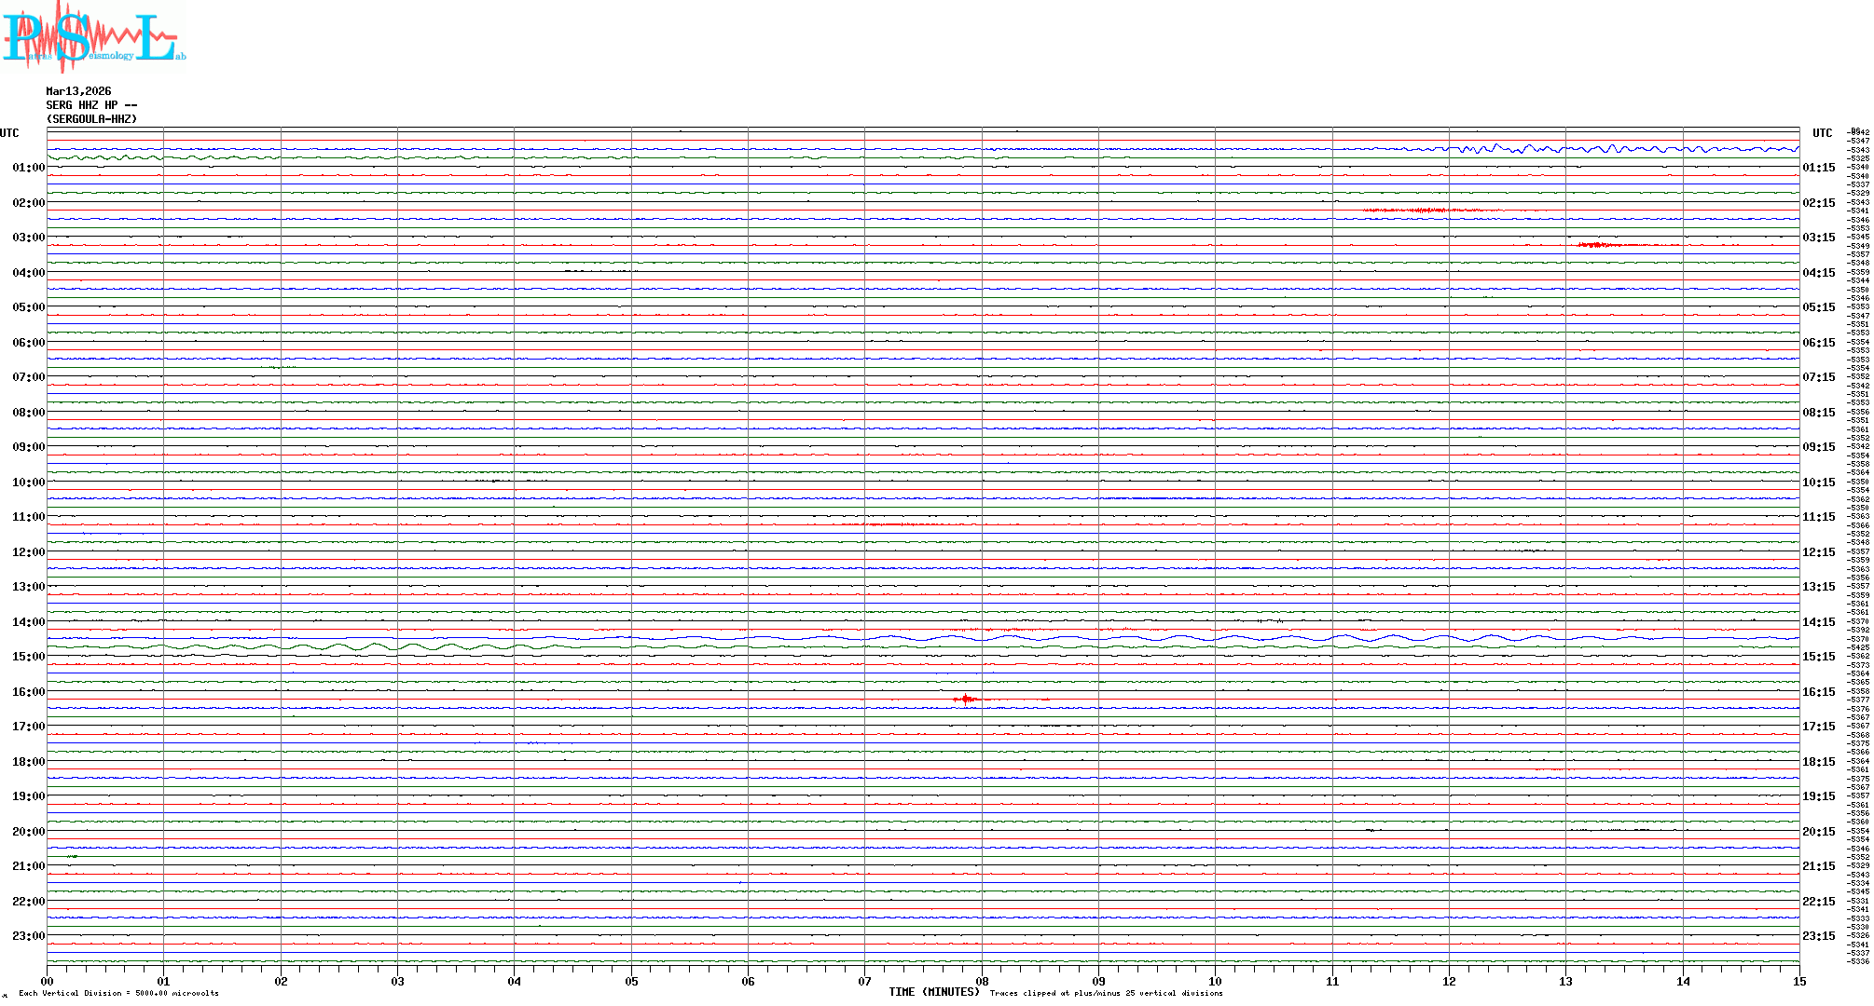Click the right UTC axis header
Image resolution: width=1874 pixels, height=1006 pixels.
[1822, 133]
